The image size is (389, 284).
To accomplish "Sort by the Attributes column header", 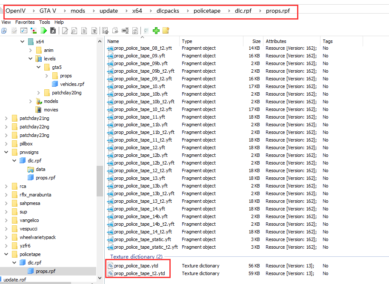I will (292, 41).
